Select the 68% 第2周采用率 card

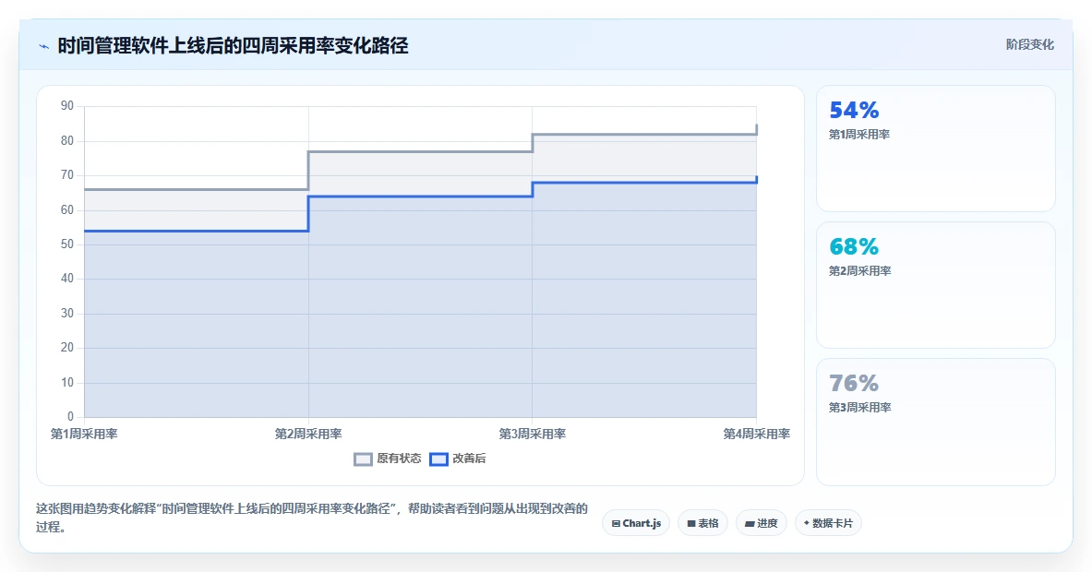click(x=935, y=284)
